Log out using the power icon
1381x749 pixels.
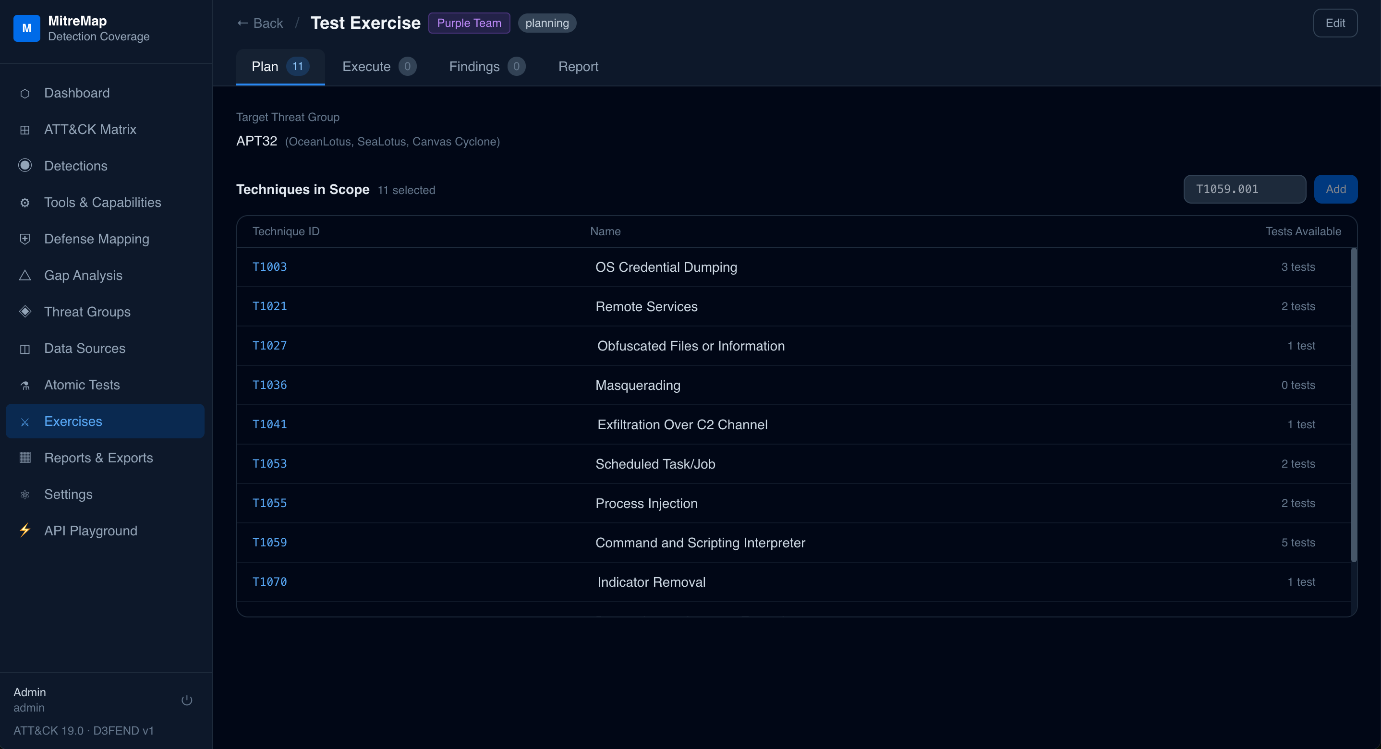click(x=187, y=700)
